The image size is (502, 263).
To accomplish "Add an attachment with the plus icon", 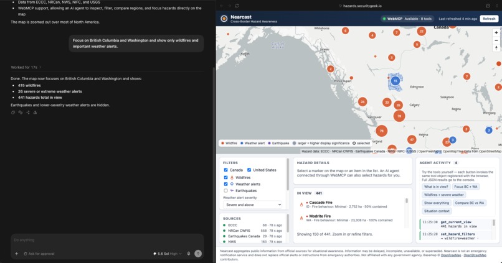I will pos(16,254).
